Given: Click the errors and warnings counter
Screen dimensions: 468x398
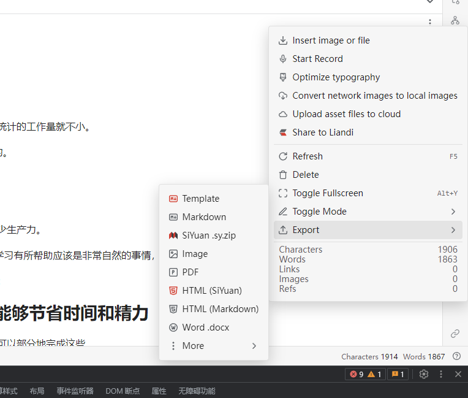Looking at the screenshot, I should click(x=366, y=374).
